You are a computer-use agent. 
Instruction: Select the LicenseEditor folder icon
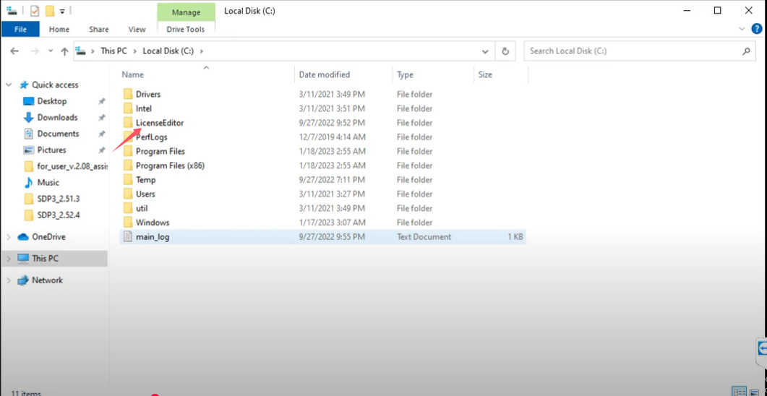click(x=128, y=123)
